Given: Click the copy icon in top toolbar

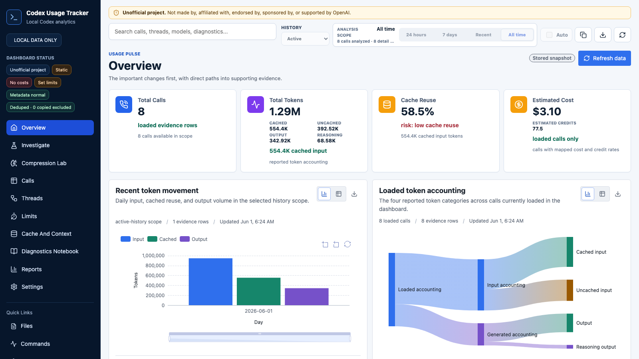Looking at the screenshot, I should (x=583, y=35).
